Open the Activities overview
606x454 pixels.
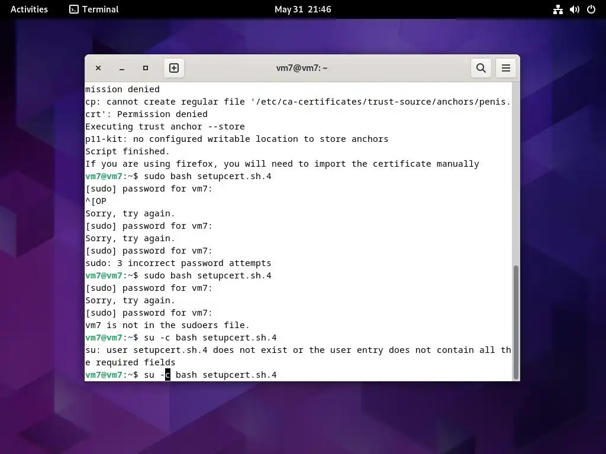coord(29,9)
